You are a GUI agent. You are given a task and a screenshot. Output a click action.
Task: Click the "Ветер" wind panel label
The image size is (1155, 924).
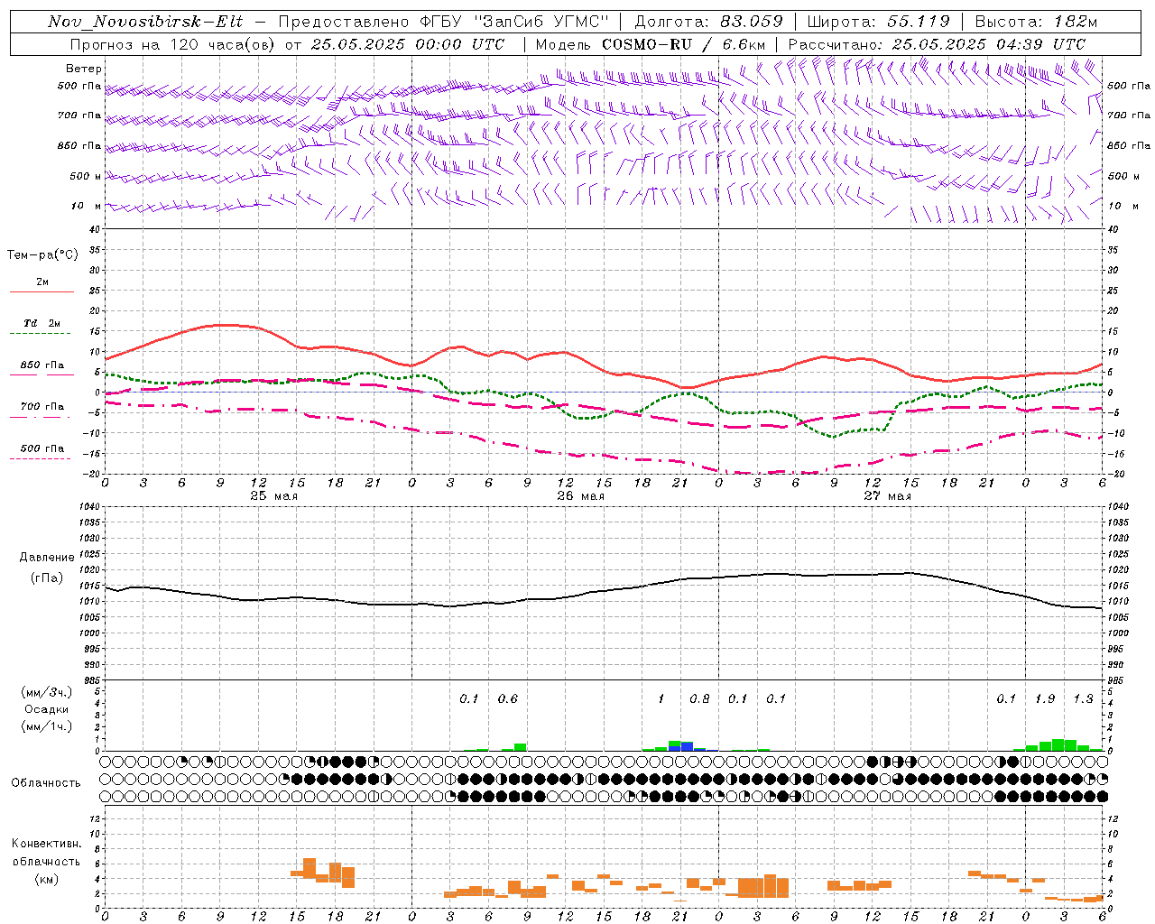[x=84, y=69]
